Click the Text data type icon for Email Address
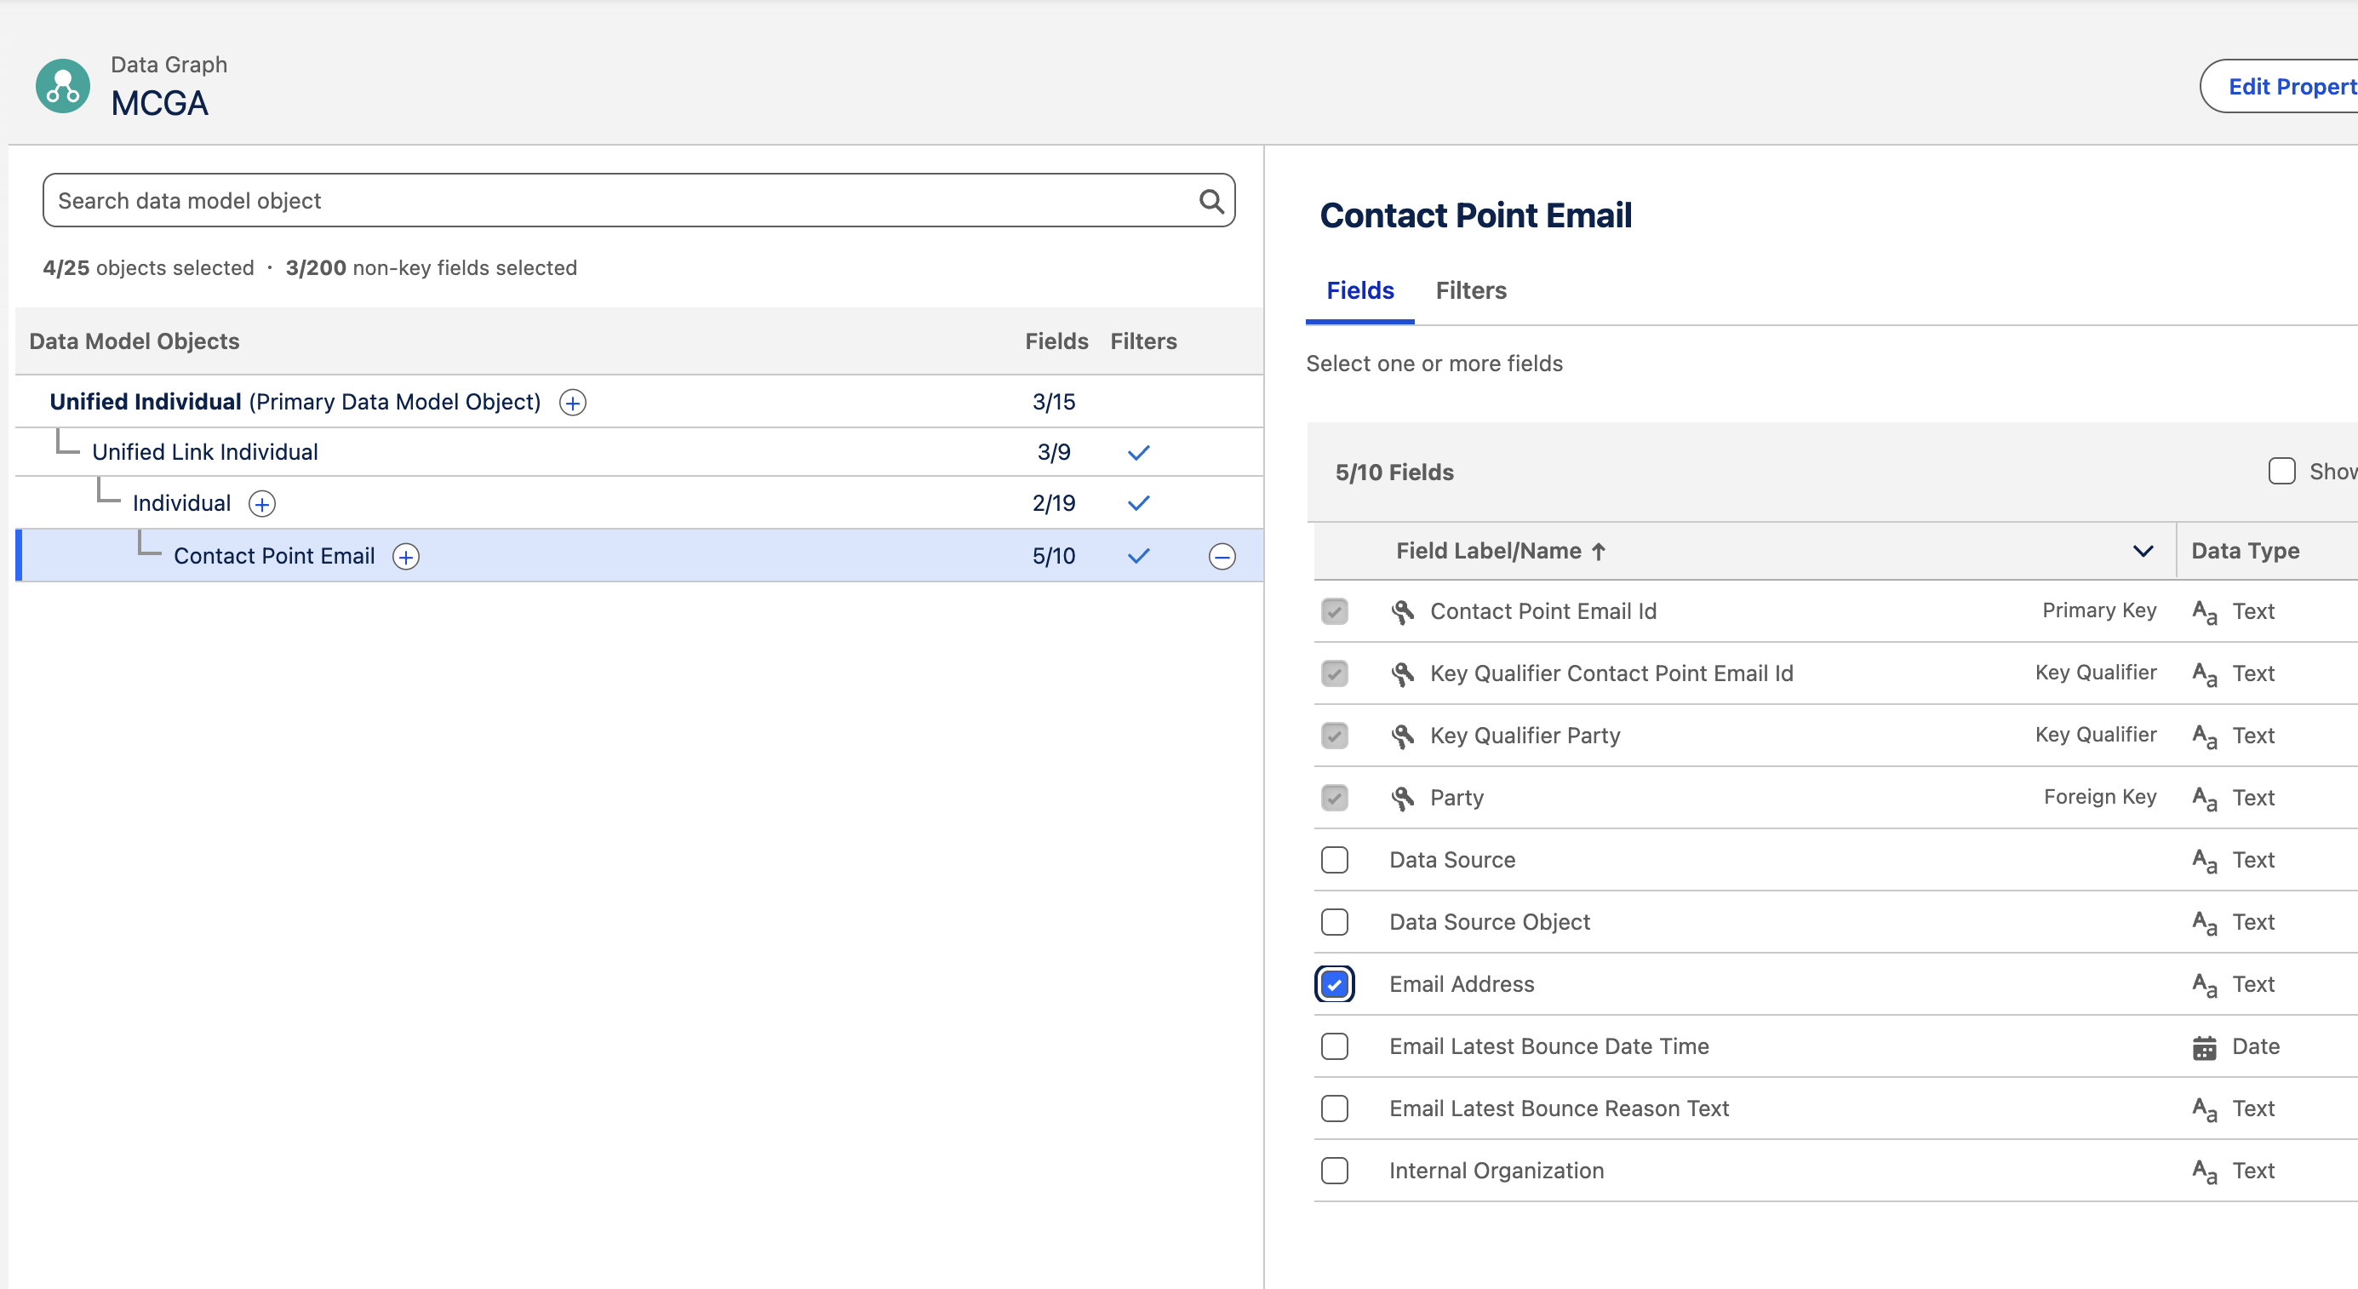 coord(2204,984)
